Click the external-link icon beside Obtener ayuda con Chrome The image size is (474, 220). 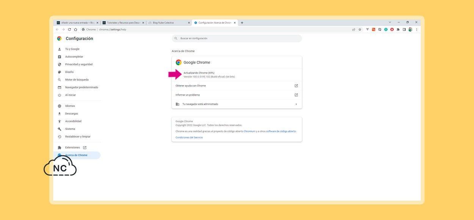(x=296, y=86)
